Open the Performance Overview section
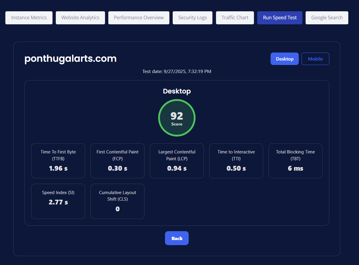Image resolution: width=359 pixels, height=265 pixels. coord(139,18)
